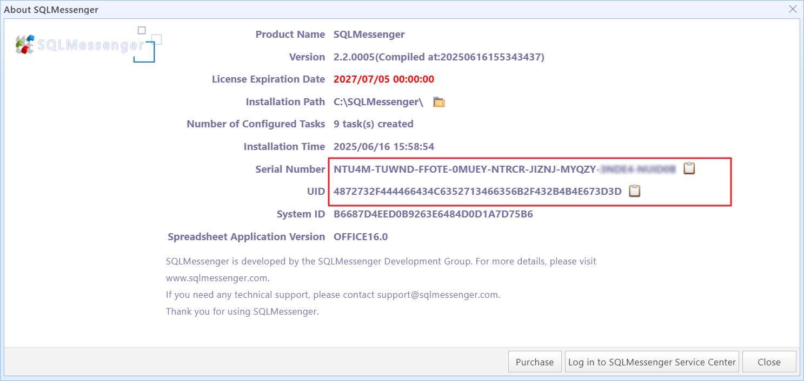Click the "System ID" label

tap(301, 214)
